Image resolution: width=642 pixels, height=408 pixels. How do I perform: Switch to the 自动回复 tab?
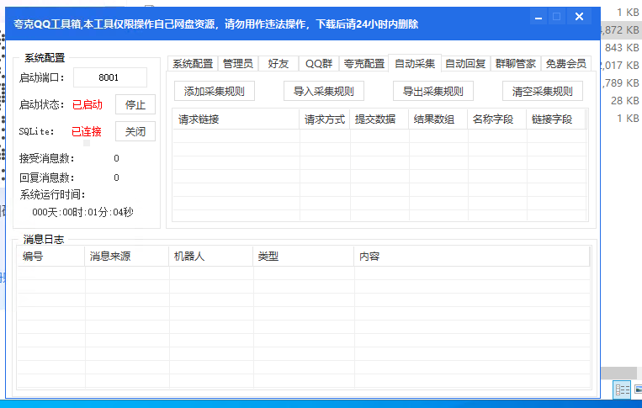465,64
